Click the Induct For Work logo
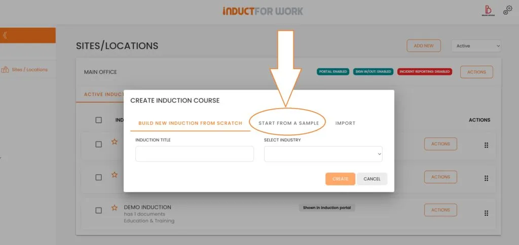The width and height of the screenshot is (519, 245). coord(263,12)
